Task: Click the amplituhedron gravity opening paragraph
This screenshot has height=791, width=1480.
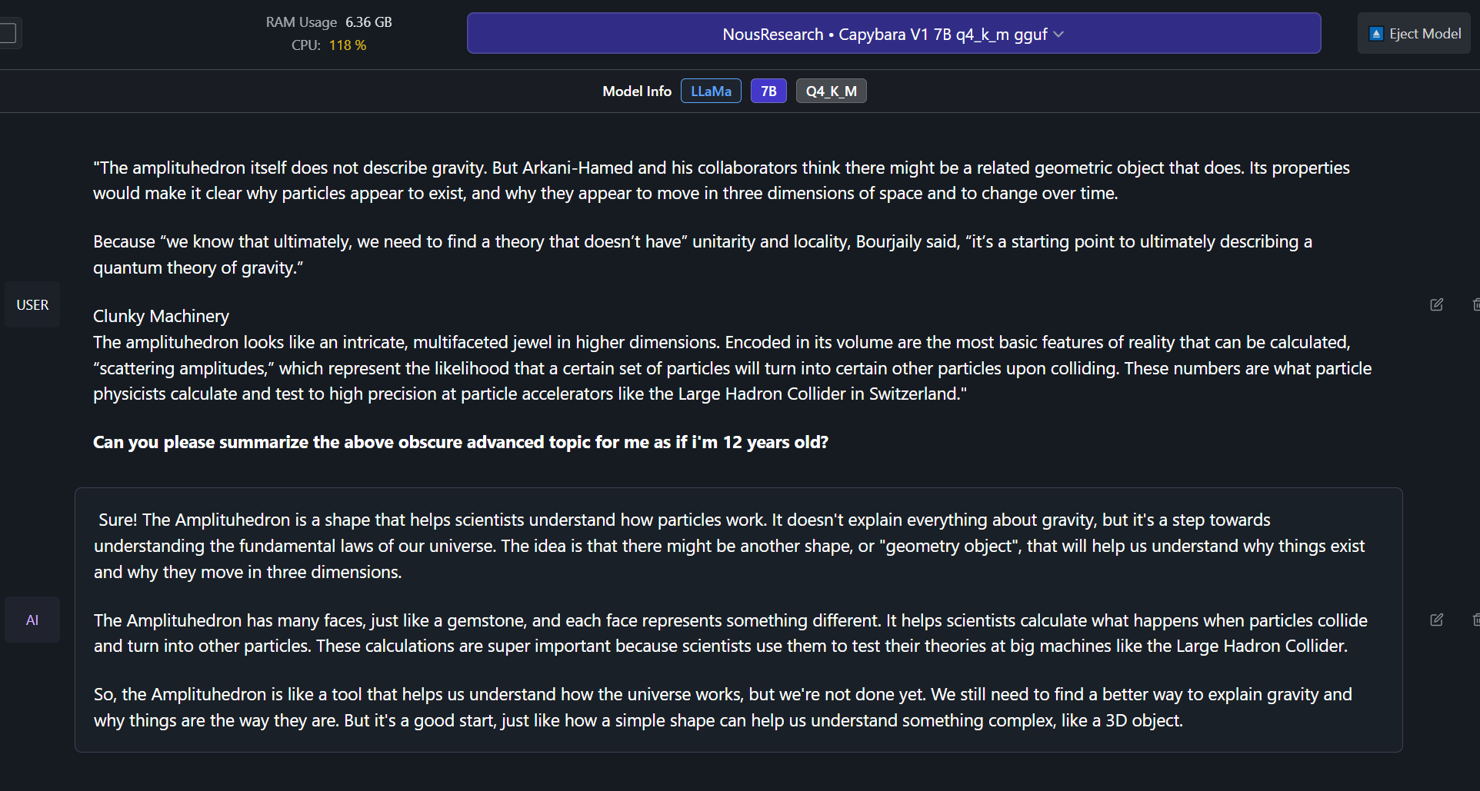Action: 722,180
